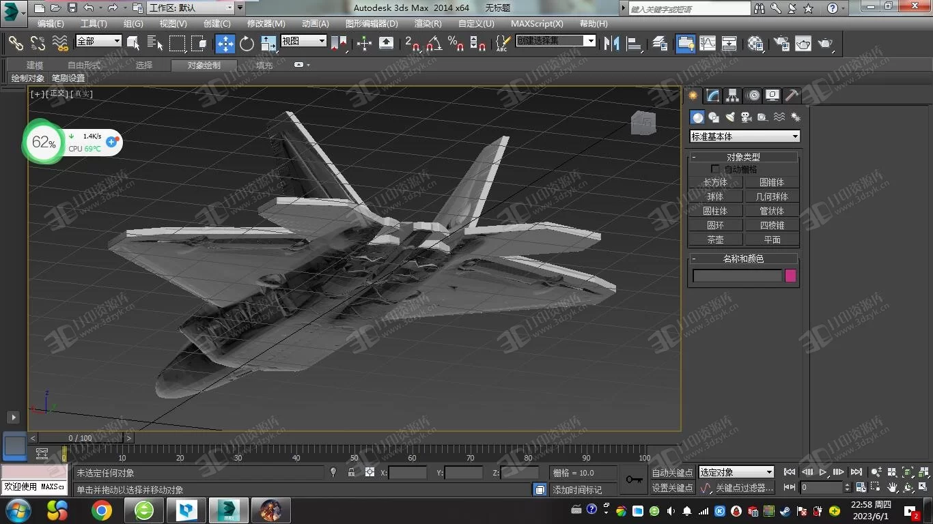
Task: Click Zoom Extents All Selected icon
Action: point(923,472)
